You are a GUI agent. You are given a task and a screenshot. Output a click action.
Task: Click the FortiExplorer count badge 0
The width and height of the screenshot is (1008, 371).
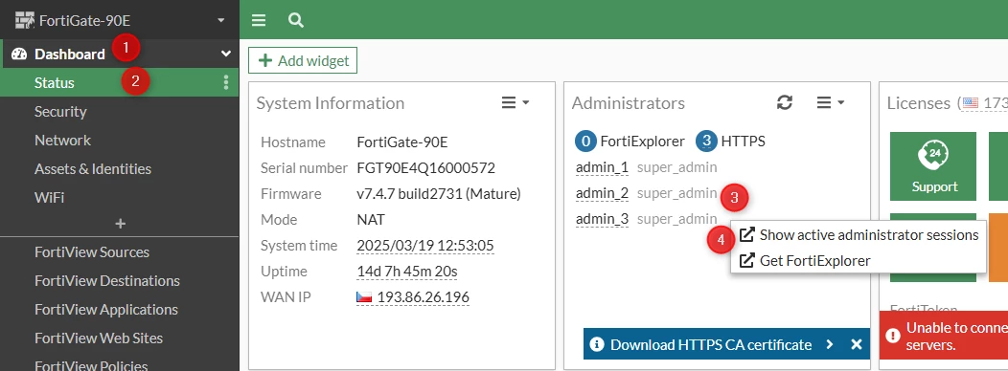(585, 142)
